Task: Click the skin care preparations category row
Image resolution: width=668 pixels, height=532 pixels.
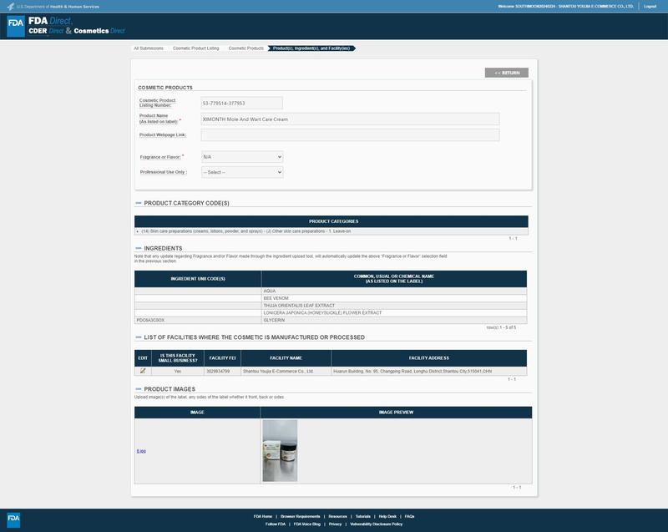Action: click(x=331, y=231)
